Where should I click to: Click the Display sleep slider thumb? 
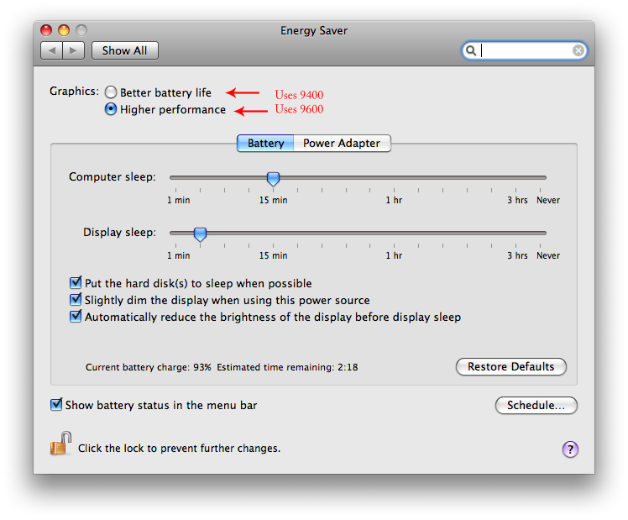point(200,234)
